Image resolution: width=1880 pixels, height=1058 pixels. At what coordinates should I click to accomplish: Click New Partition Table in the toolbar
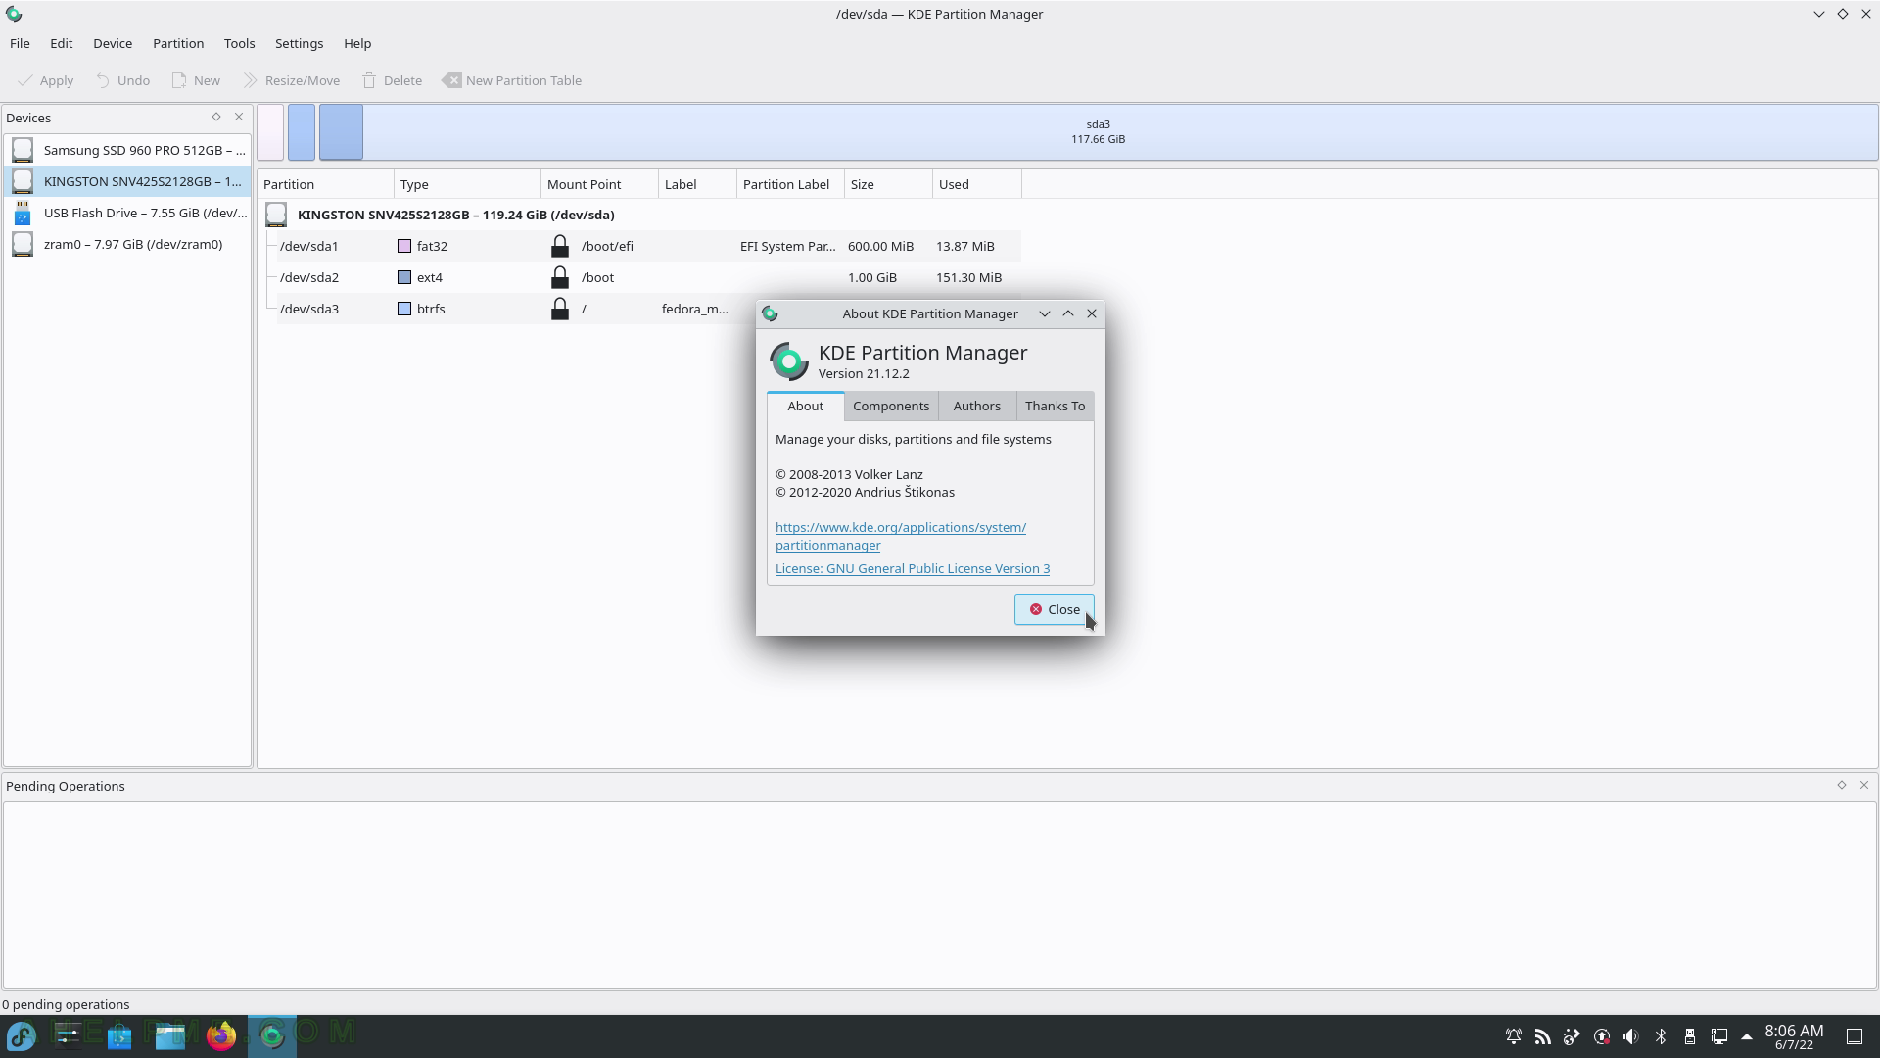tap(512, 80)
